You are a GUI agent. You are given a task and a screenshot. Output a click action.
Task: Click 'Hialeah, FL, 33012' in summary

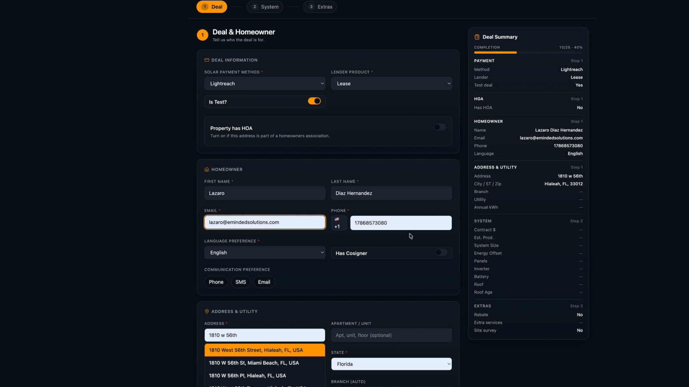[564, 184]
